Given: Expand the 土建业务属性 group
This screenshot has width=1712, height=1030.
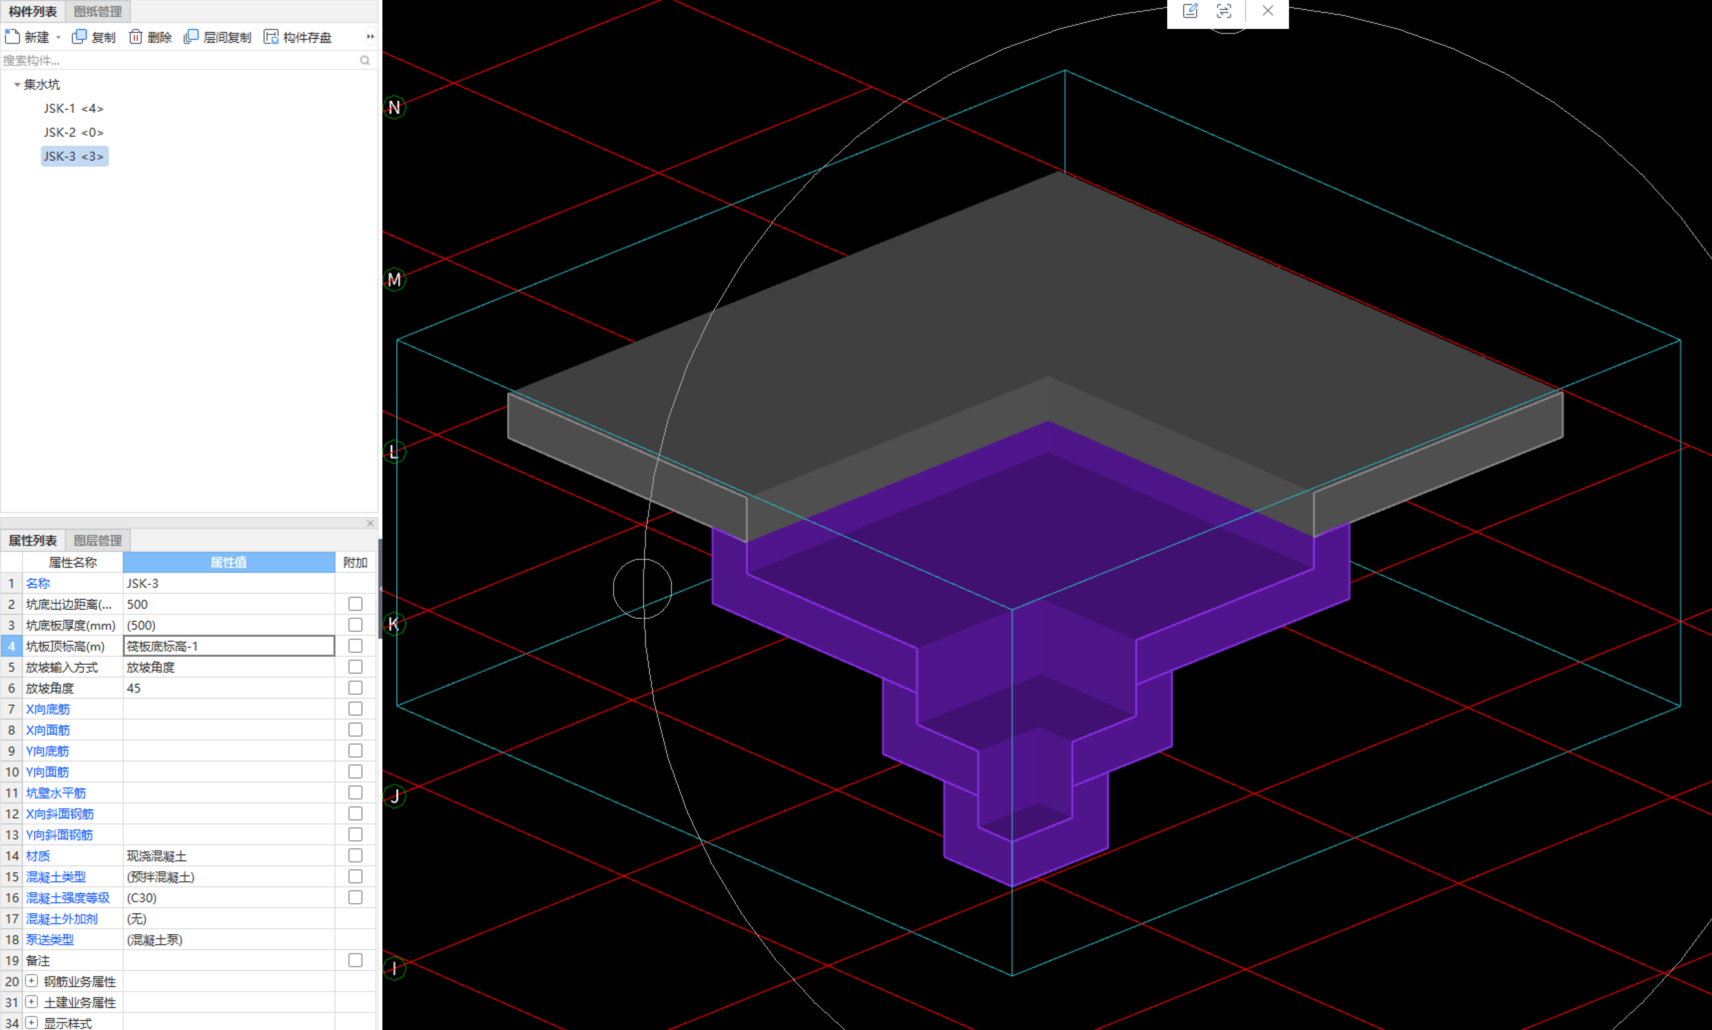Looking at the screenshot, I should click(x=31, y=1001).
